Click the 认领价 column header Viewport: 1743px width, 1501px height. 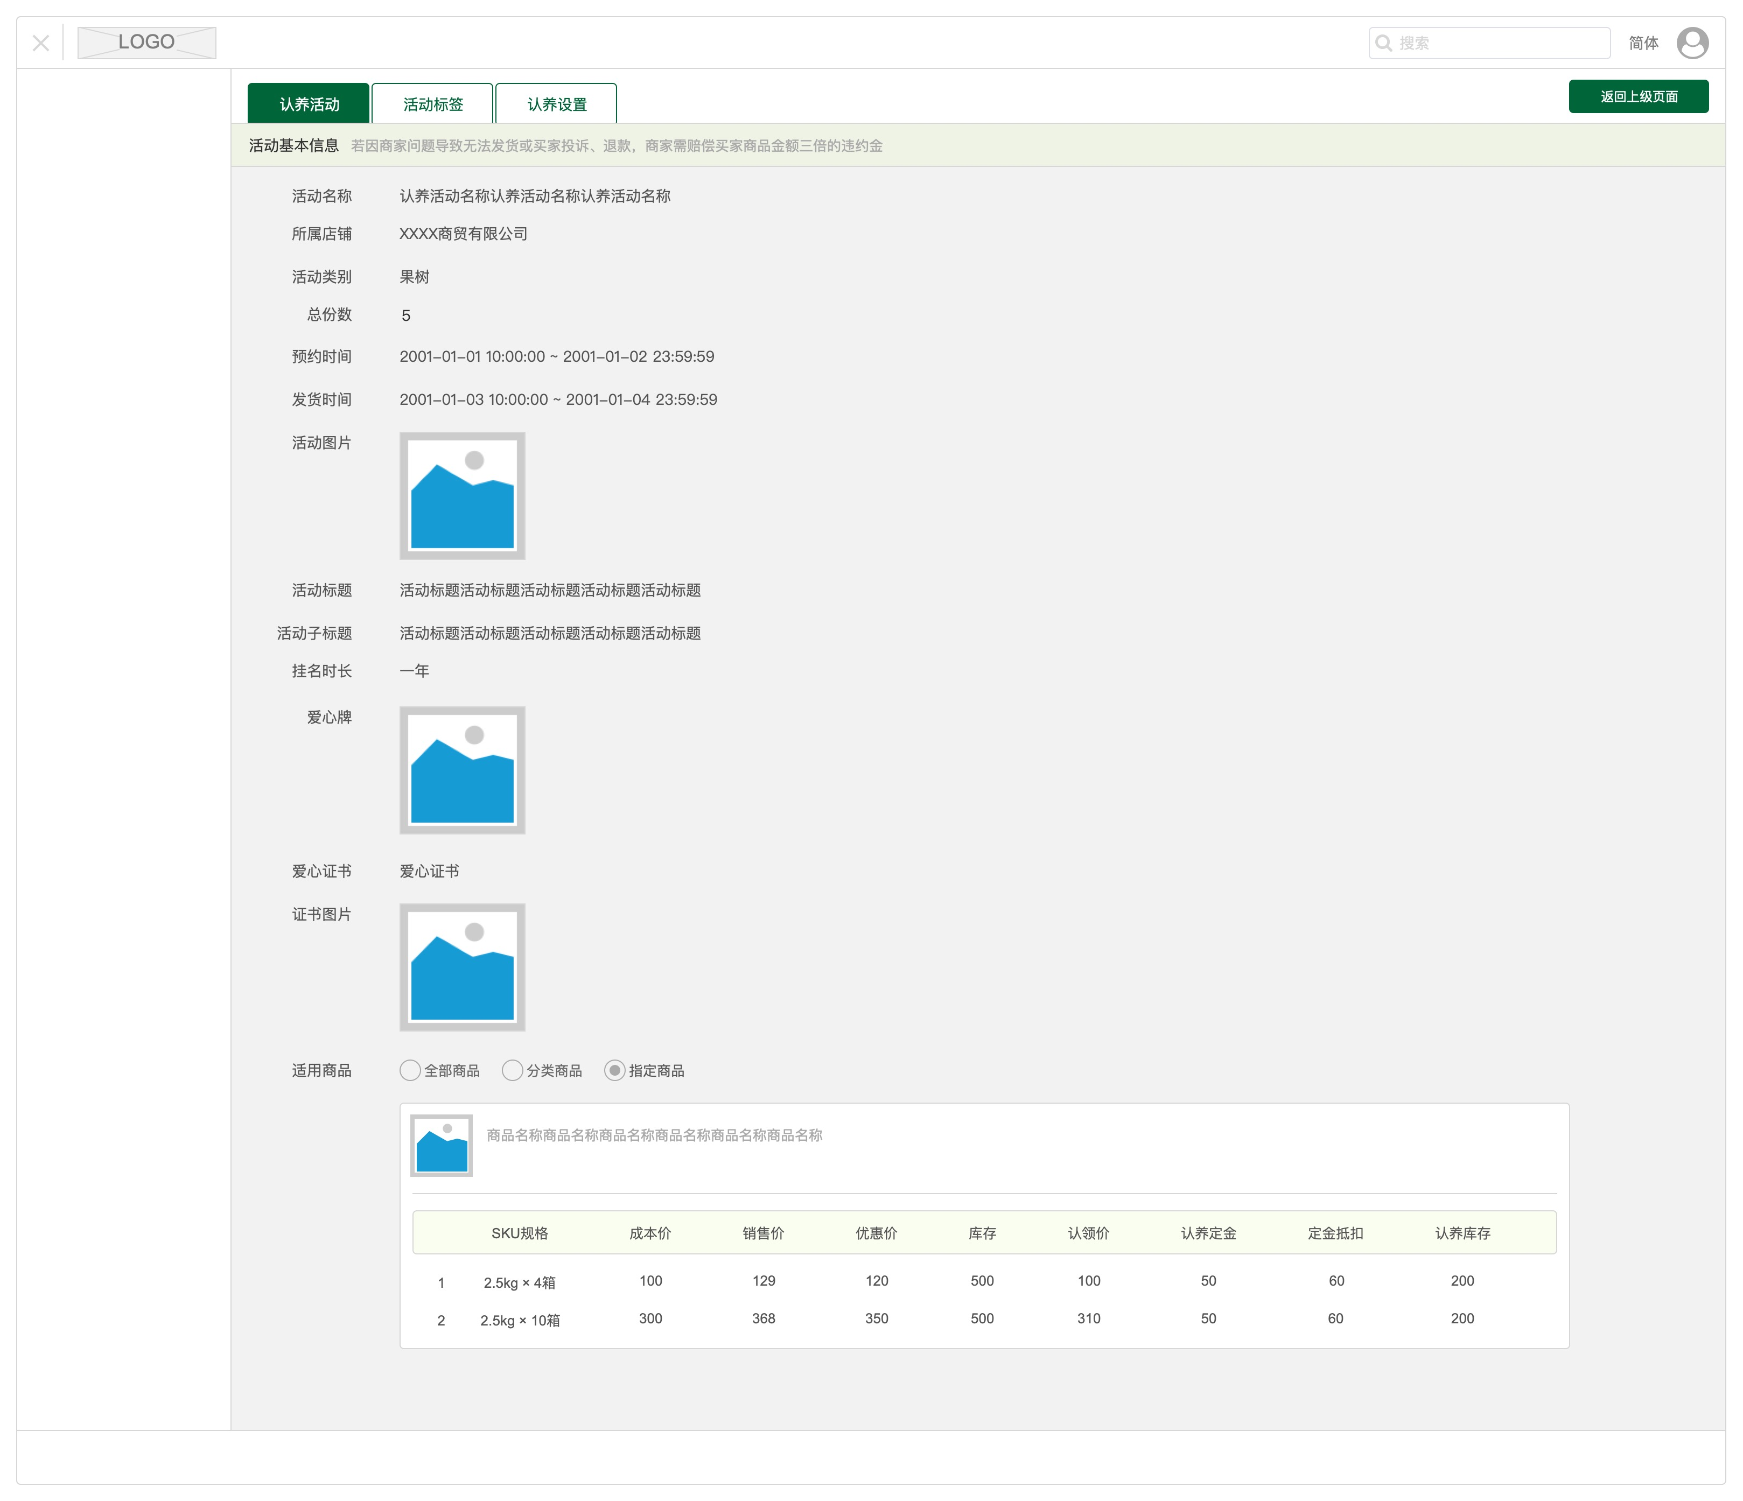click(x=1089, y=1233)
